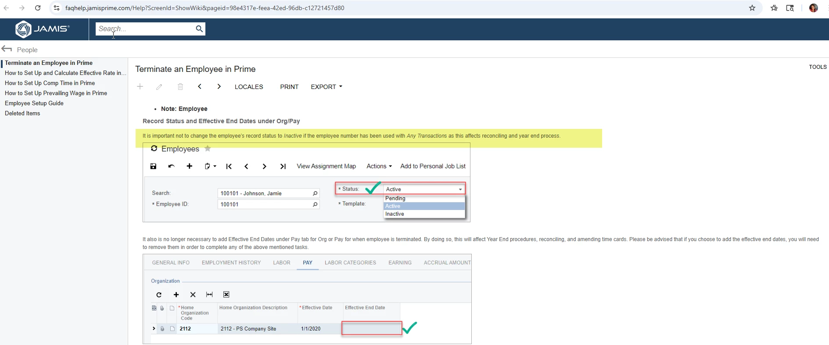The image size is (829, 345).
Task: Click the Employees screenshot image
Action: pos(306,183)
